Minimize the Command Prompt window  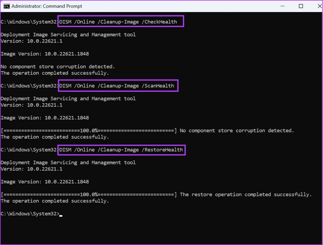pos(283,6)
